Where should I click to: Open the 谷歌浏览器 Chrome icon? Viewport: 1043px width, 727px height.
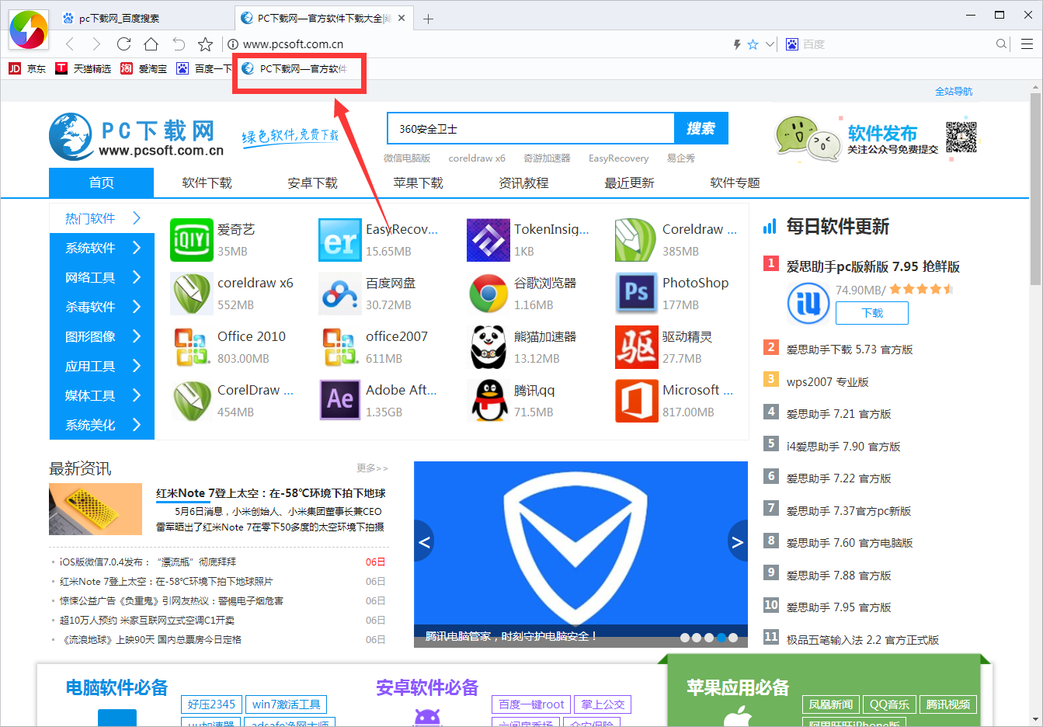(488, 294)
